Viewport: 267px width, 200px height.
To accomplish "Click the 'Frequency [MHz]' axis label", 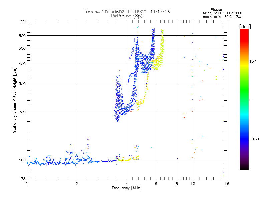I will pos(126,188).
